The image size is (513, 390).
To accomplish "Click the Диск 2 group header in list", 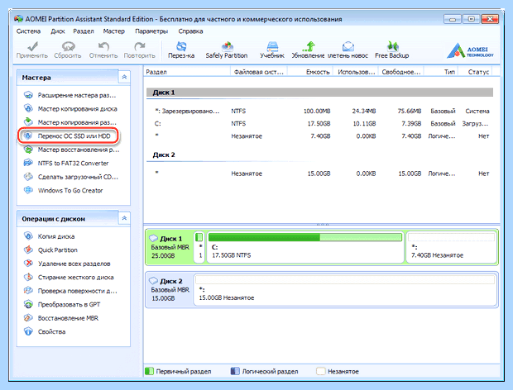I will click(x=164, y=155).
